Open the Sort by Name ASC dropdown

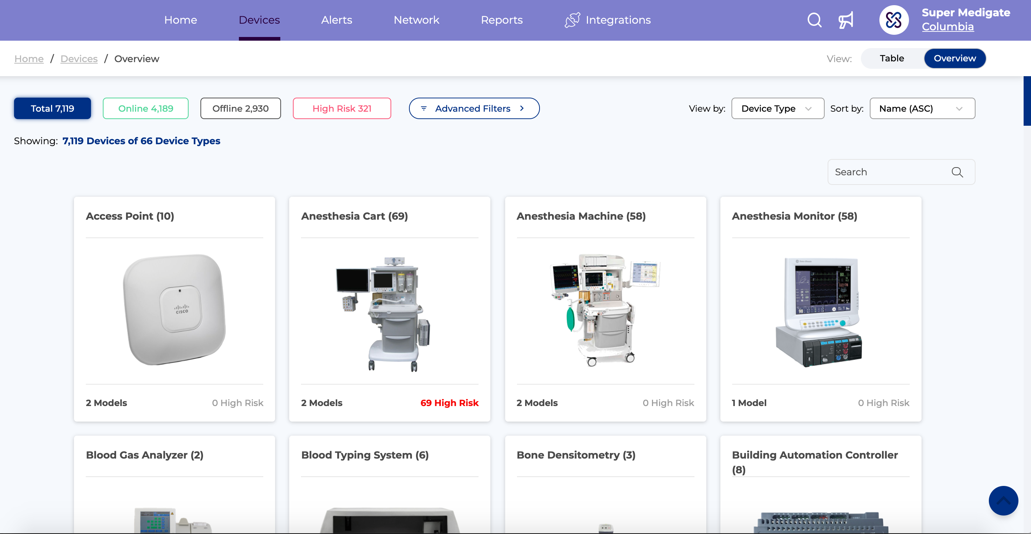click(x=919, y=108)
